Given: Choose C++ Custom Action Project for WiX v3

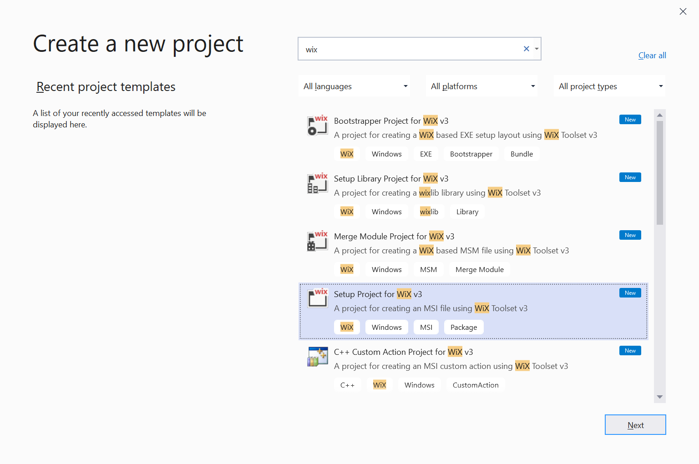Looking at the screenshot, I should click(403, 352).
